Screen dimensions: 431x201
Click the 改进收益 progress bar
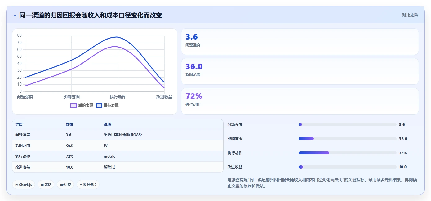coord(347,167)
